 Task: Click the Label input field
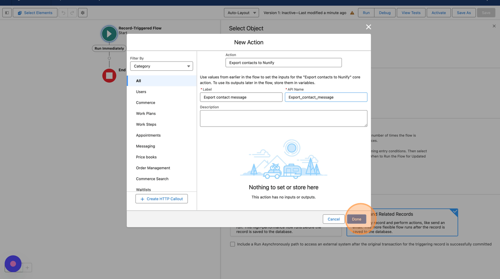[241, 97]
